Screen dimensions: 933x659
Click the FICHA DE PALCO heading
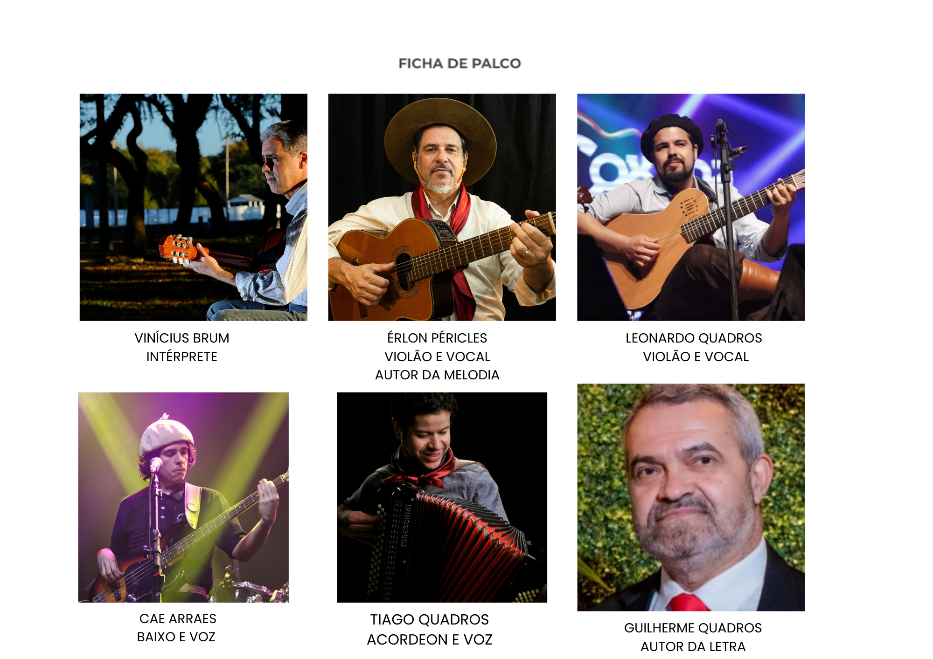point(460,63)
